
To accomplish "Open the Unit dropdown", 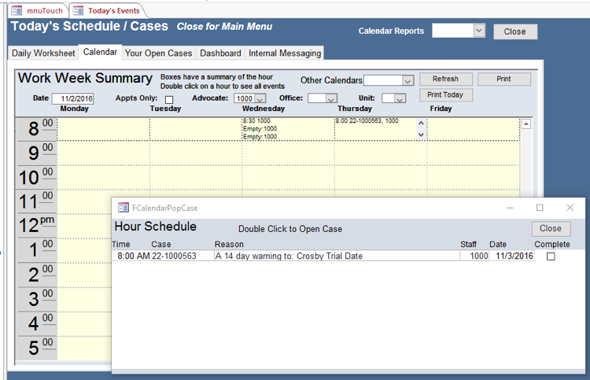I will (x=400, y=99).
